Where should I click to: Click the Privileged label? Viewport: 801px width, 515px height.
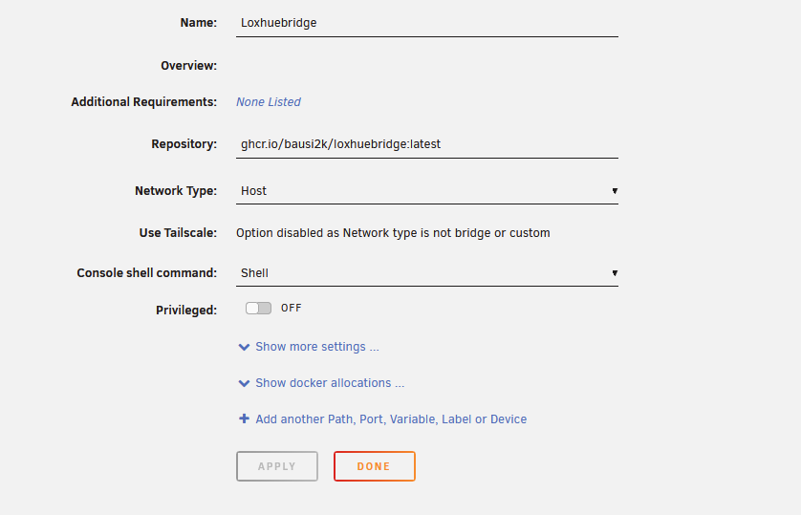click(186, 311)
